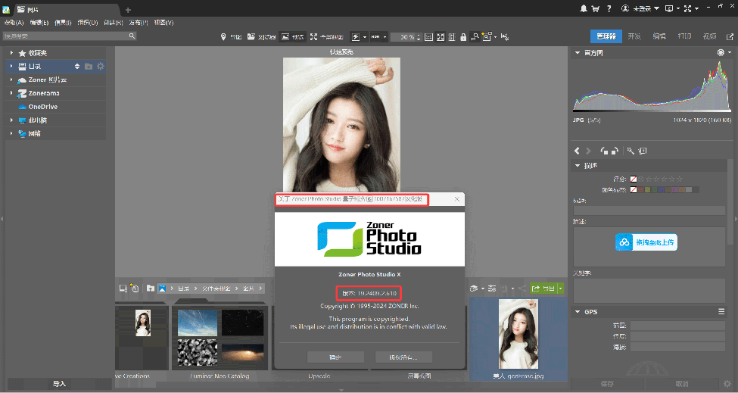The image size is (738, 393).
Task: Collapse the histogram panel
Action: coord(578,53)
